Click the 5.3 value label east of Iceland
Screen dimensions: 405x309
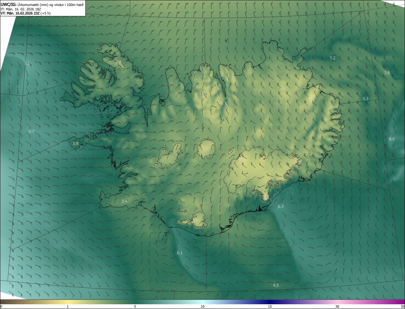coord(365,99)
